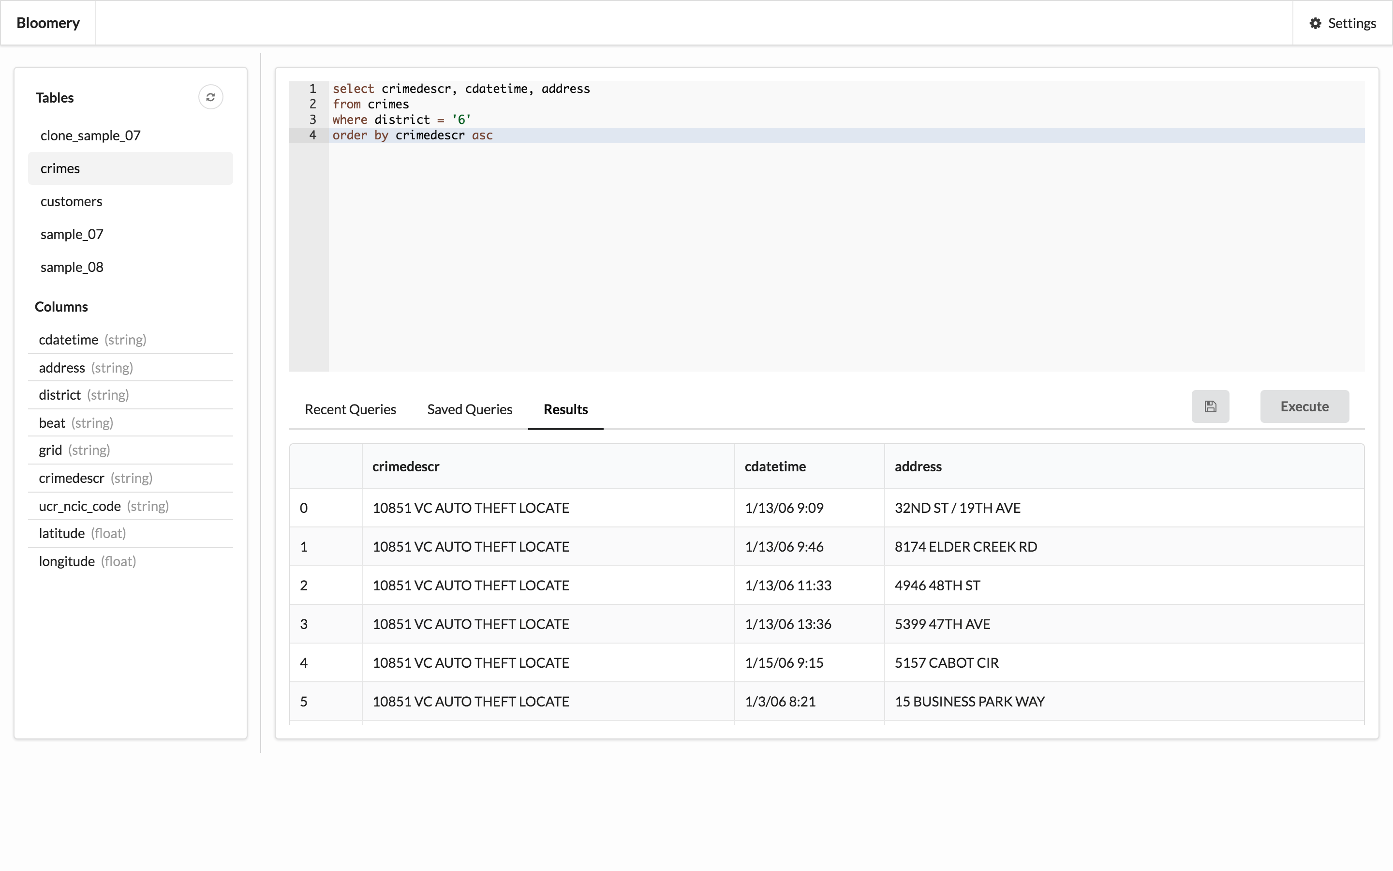Click the refresh tables icon
This screenshot has width=1393, height=871.
click(210, 97)
